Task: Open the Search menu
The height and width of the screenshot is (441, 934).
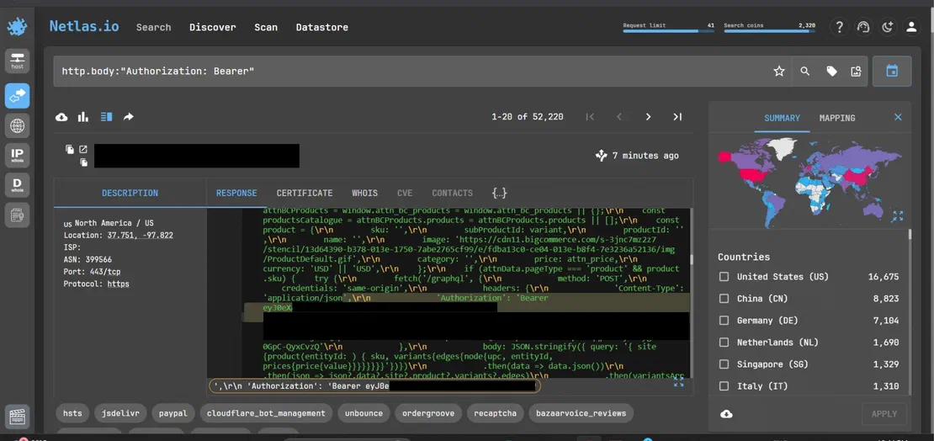Action: point(154,28)
